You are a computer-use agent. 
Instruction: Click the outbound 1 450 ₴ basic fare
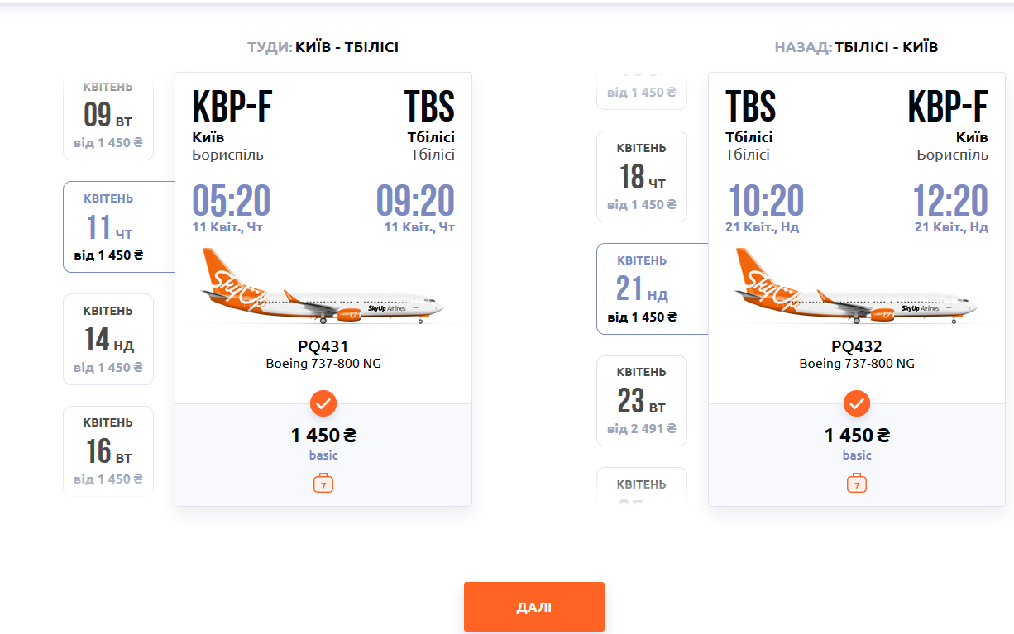pos(323,436)
